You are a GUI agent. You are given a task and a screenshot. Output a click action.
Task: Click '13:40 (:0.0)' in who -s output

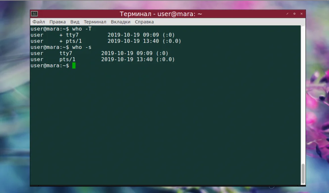(x=156, y=59)
